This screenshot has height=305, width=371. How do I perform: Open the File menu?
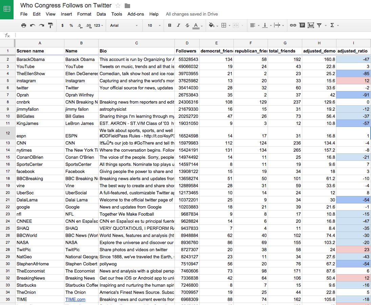[x=24, y=14]
